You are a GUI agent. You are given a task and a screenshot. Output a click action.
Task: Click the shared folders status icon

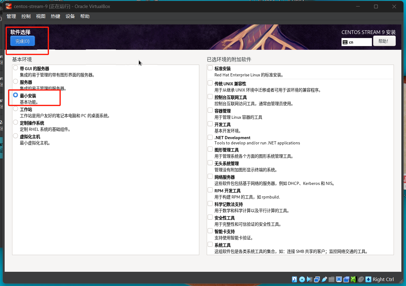332,279
